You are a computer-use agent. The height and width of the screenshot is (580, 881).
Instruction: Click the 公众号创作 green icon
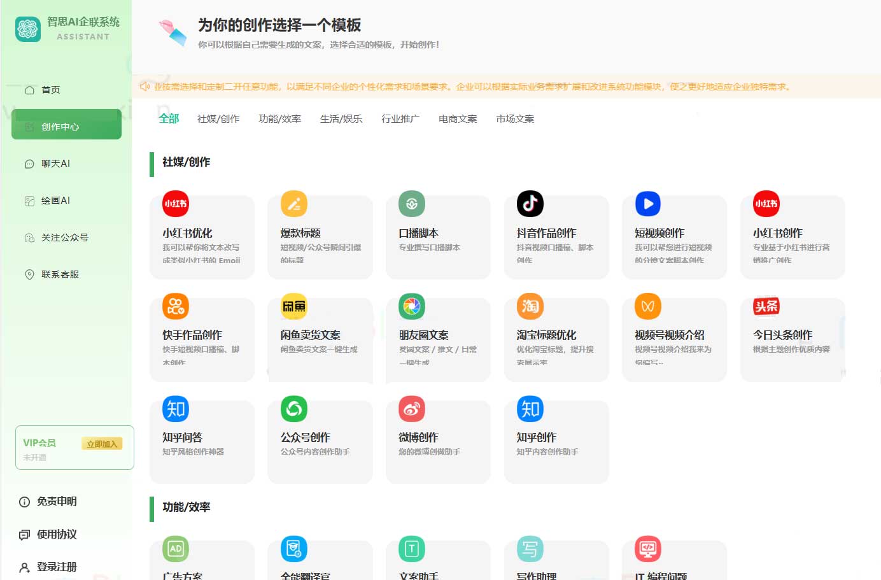coord(294,409)
